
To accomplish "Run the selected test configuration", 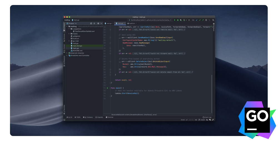I will pos(175,20).
